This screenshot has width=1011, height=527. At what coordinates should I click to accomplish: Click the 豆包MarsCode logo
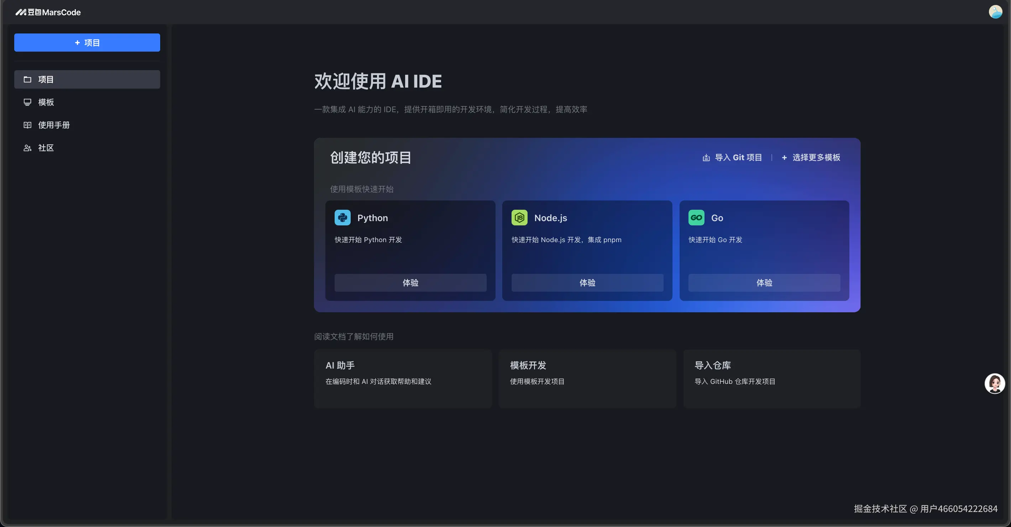tap(48, 12)
